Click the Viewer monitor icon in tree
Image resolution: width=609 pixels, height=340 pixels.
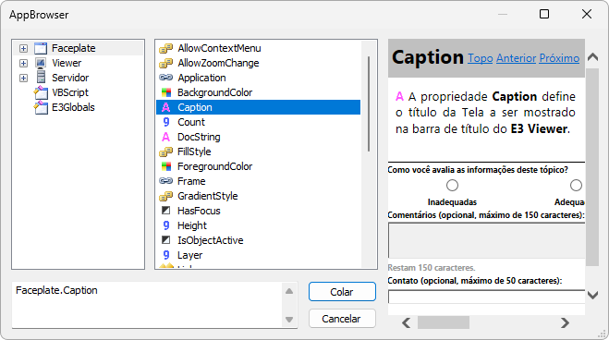tap(41, 63)
